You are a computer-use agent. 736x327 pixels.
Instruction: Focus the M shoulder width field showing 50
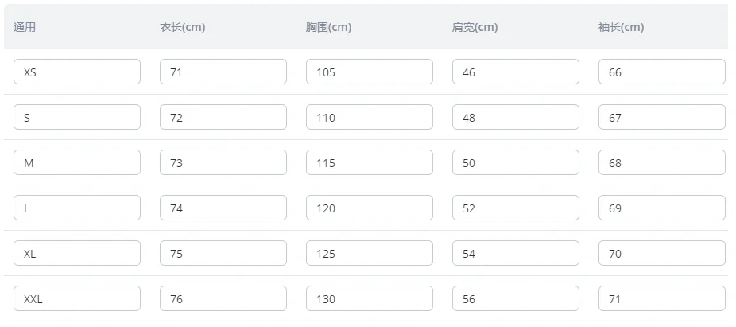[x=515, y=162]
